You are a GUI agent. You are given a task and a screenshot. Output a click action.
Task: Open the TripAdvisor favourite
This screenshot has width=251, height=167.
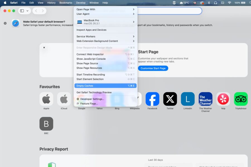(x=241, y=99)
